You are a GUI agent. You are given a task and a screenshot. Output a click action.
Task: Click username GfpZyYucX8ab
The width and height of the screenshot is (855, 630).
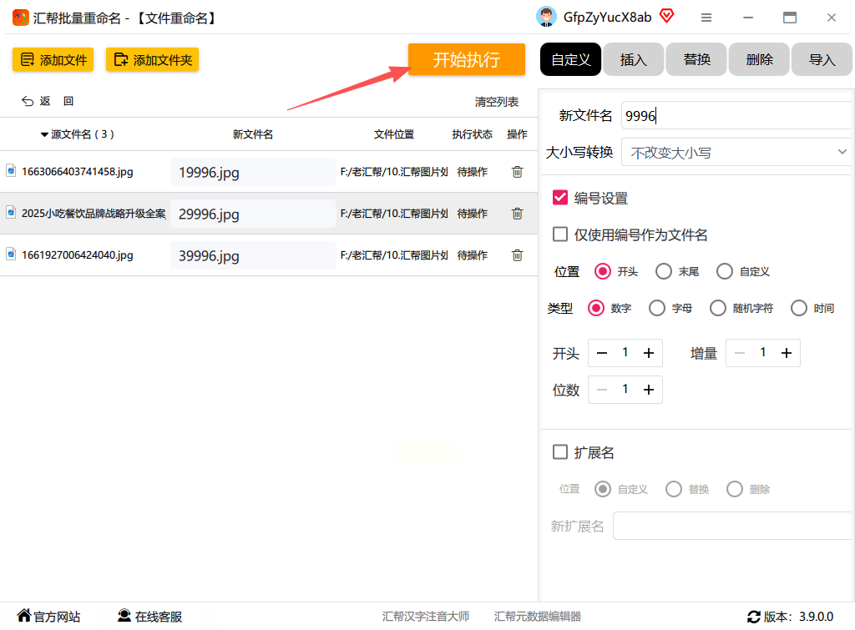607,18
